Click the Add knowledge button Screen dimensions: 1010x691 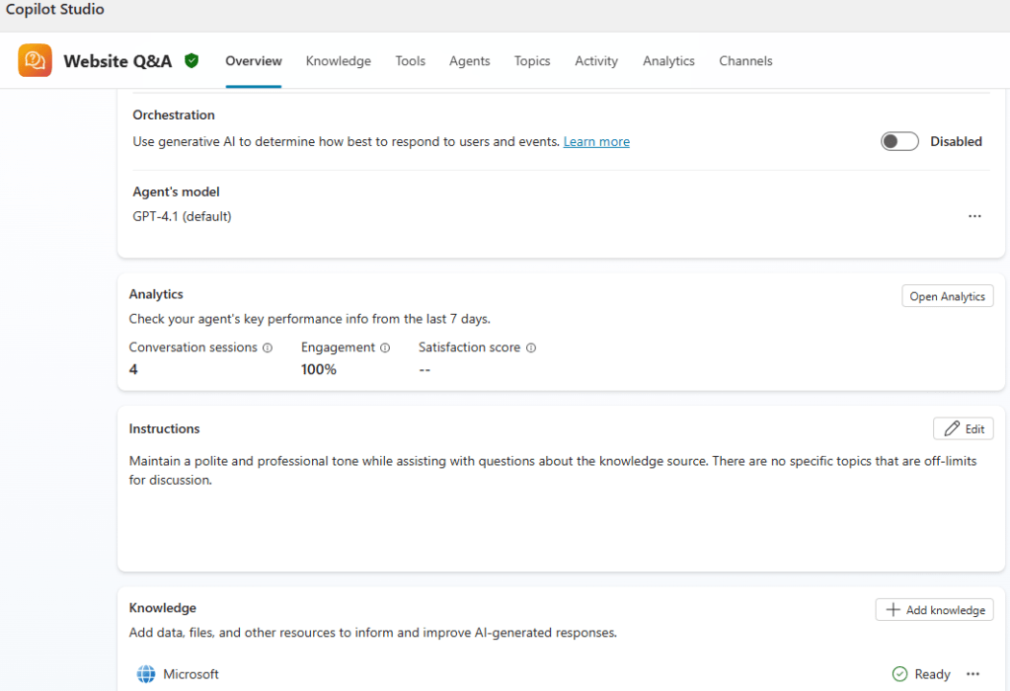click(x=934, y=610)
